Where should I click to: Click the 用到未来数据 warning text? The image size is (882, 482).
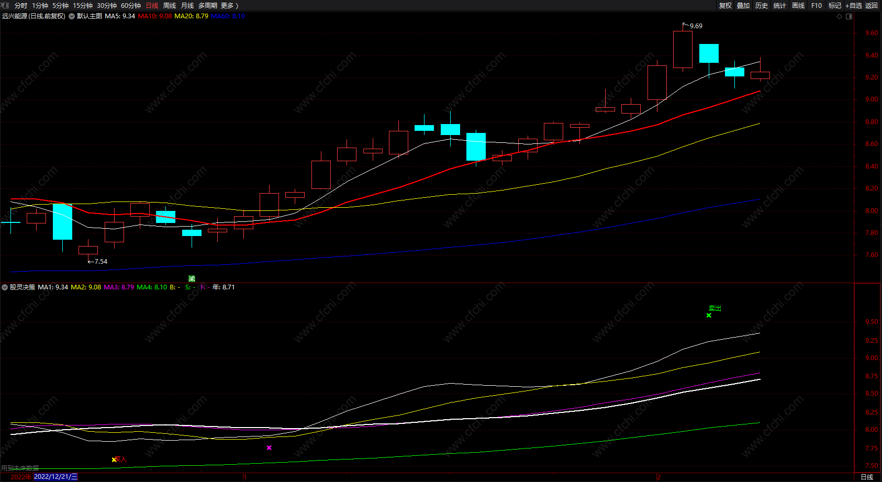[20, 468]
